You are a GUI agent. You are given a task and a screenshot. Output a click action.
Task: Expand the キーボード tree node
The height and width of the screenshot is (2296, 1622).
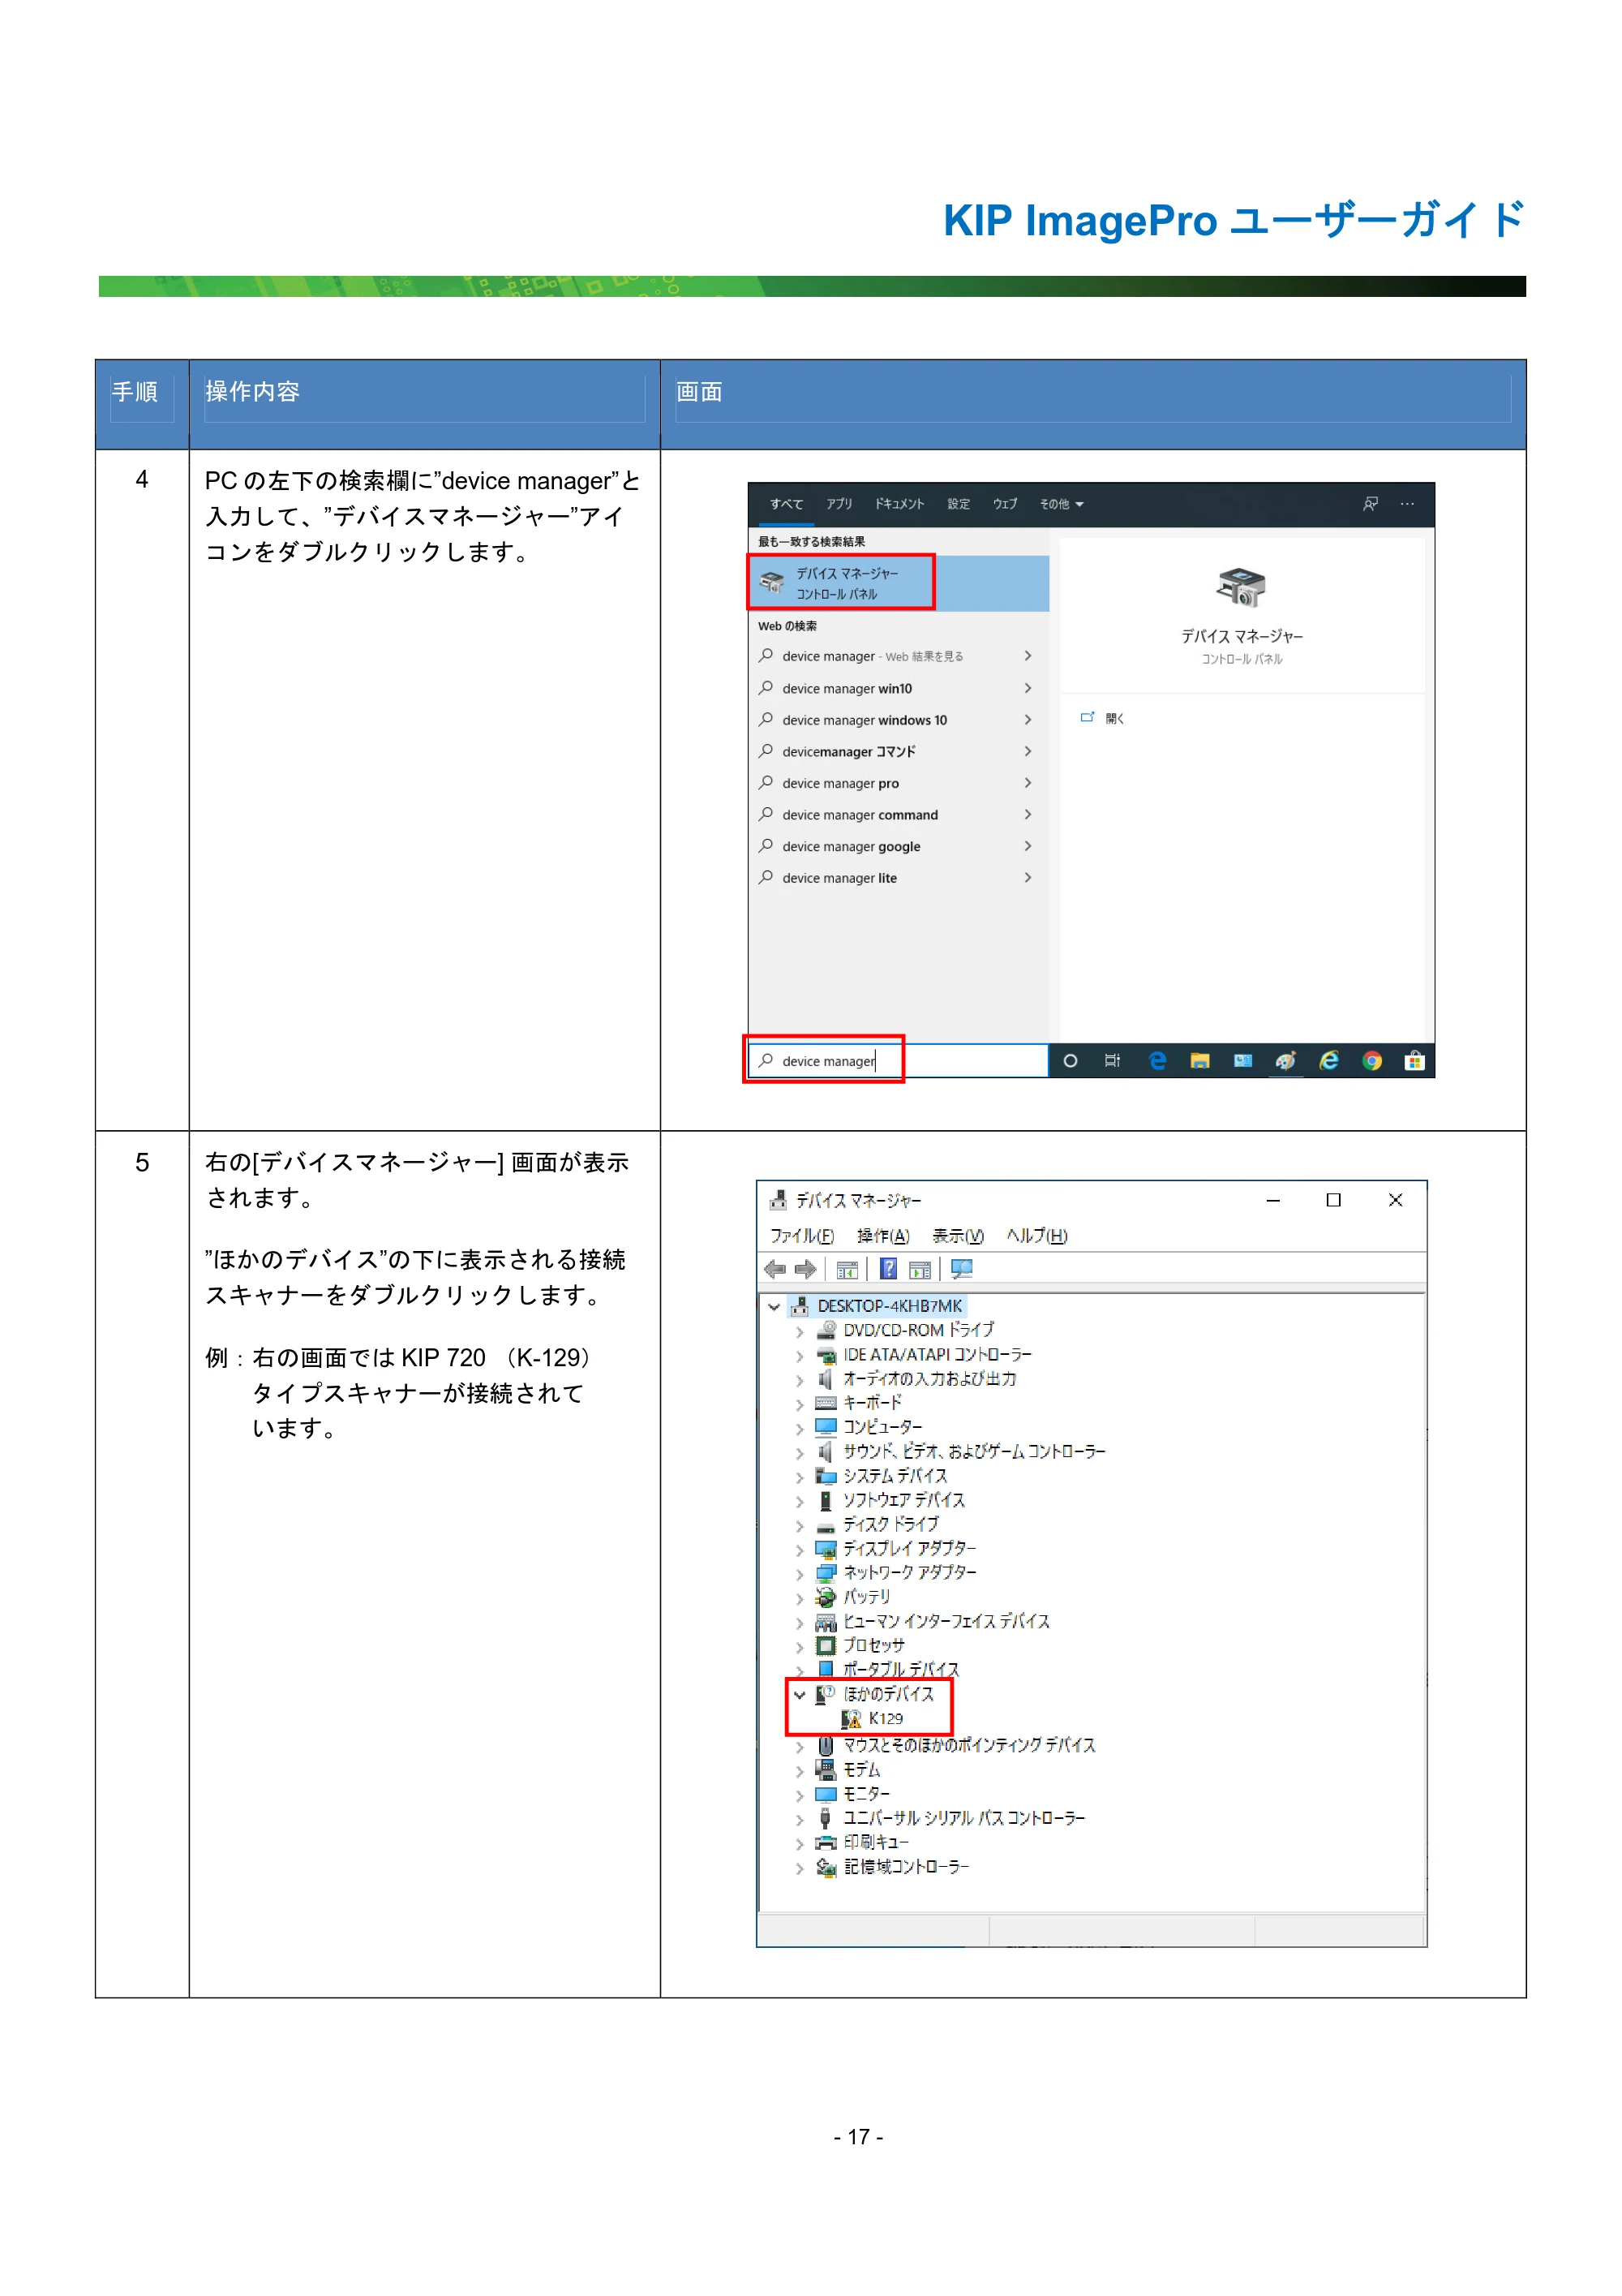(x=800, y=1404)
